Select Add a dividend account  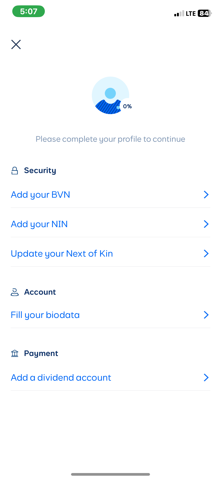pyautogui.click(x=61, y=378)
